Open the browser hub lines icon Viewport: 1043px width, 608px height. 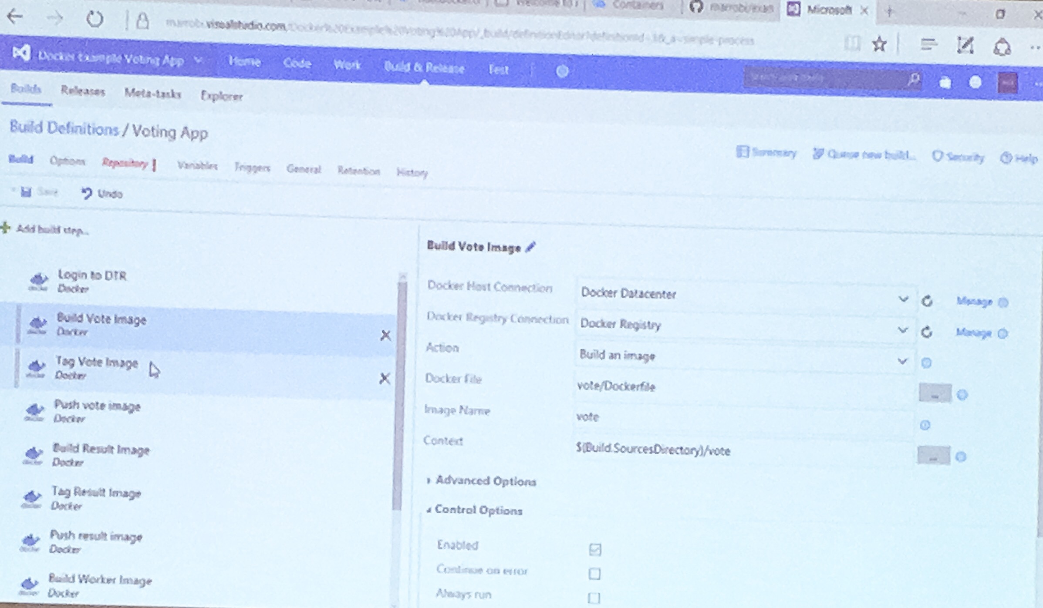pyautogui.click(x=928, y=44)
